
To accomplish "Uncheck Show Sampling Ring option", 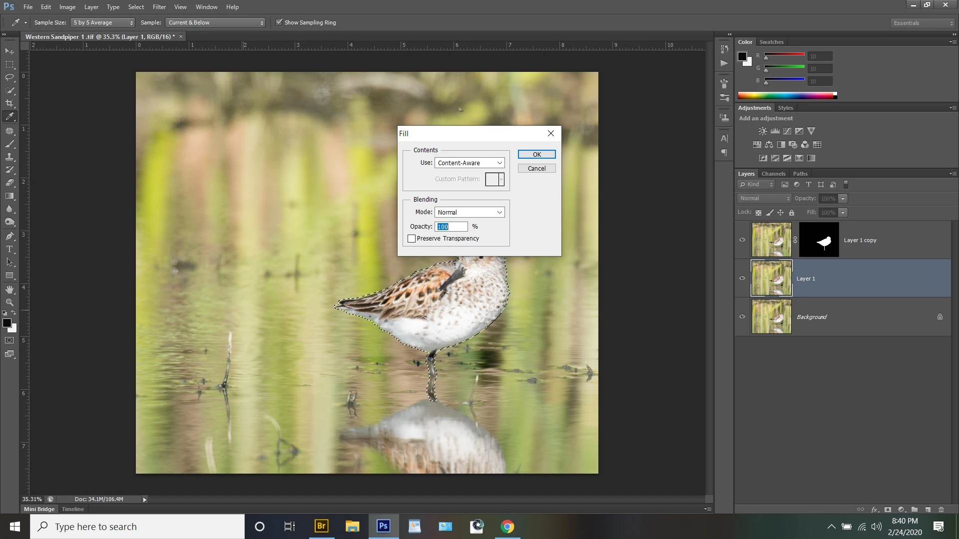I will (x=279, y=22).
